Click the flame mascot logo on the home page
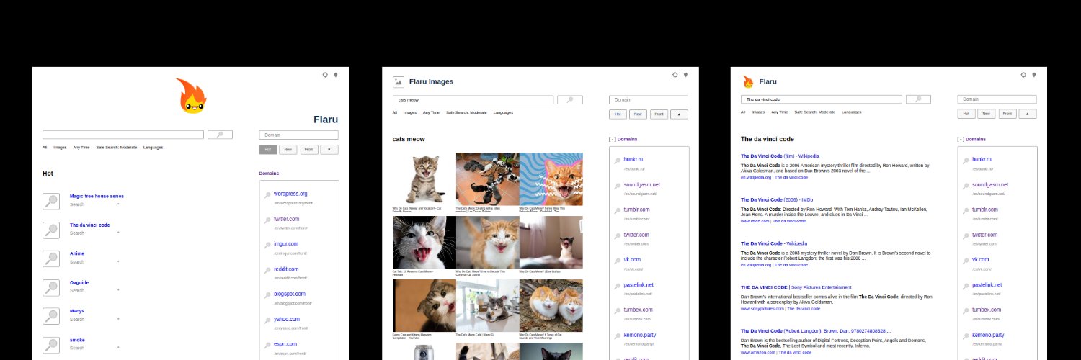1081x360 pixels. (191, 96)
